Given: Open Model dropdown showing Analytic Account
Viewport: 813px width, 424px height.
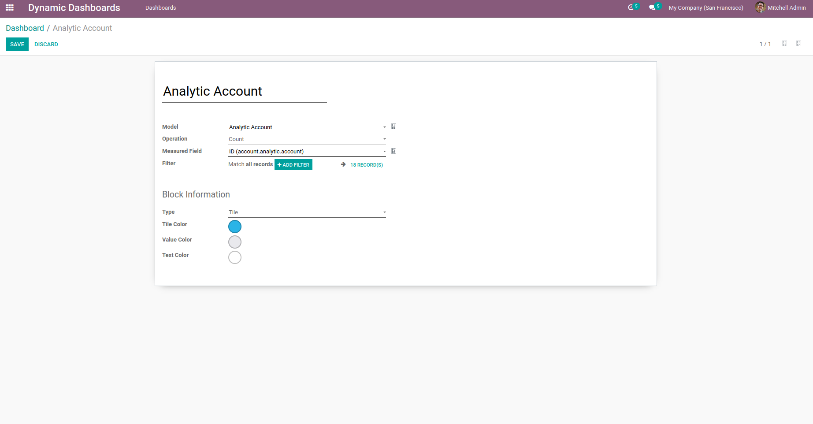Looking at the screenshot, I should coord(307,127).
